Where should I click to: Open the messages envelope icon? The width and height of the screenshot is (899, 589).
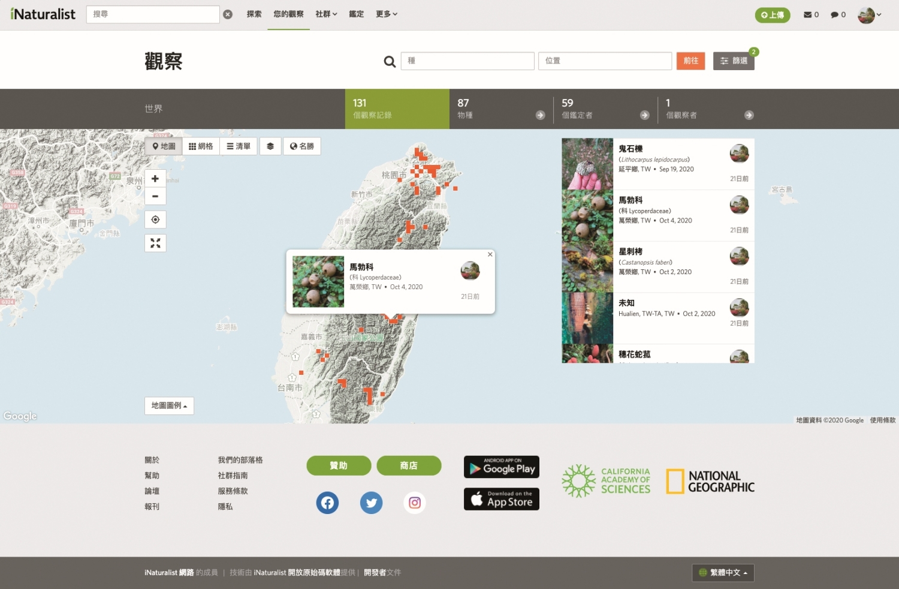pyautogui.click(x=807, y=14)
